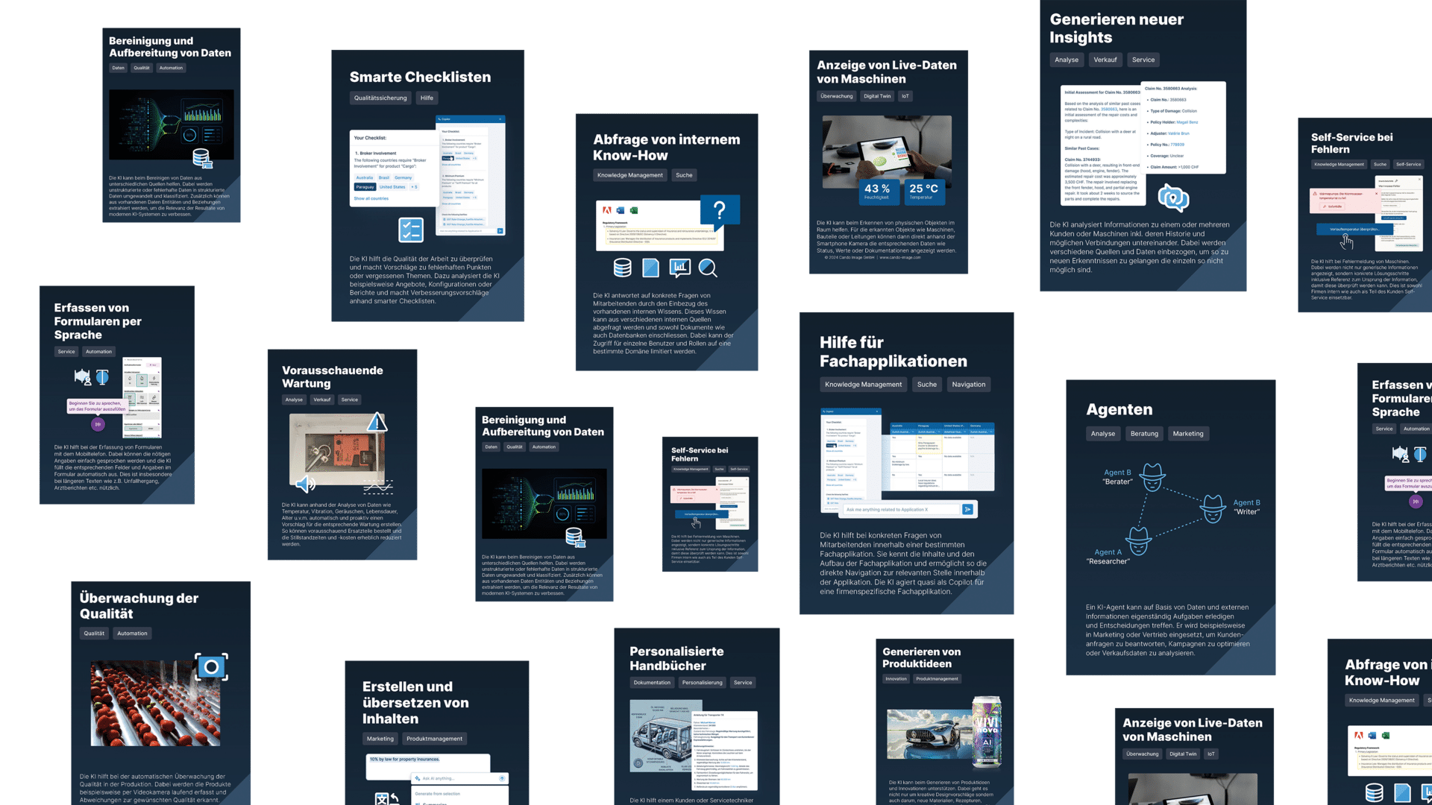Open the strawberry production line image
The width and height of the screenshot is (1432, 805).
[x=155, y=704]
